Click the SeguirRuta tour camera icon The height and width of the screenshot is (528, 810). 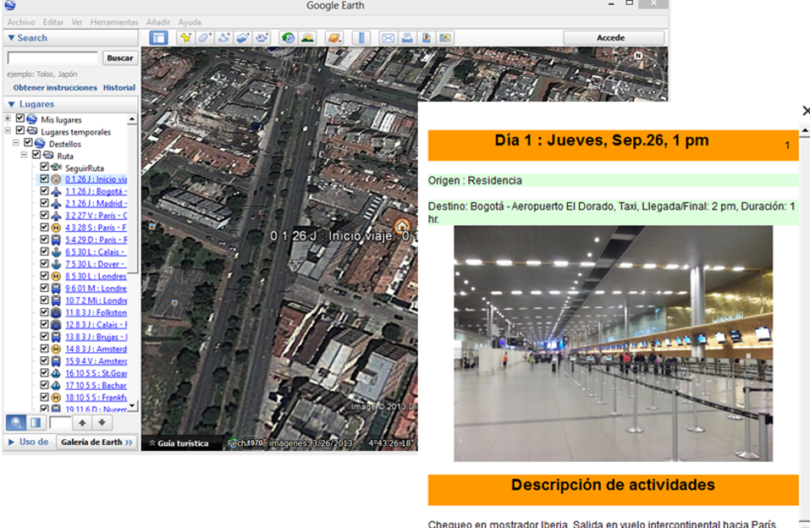pos(56,168)
